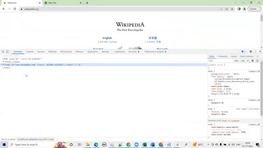Image resolution: width=263 pixels, height=148 pixels.
Task: Open the Sources tab
Action: click(x=41, y=52)
